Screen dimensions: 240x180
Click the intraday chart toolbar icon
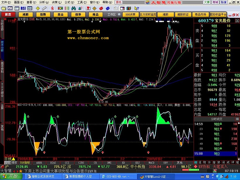pyautogui.click(x=10, y=8)
